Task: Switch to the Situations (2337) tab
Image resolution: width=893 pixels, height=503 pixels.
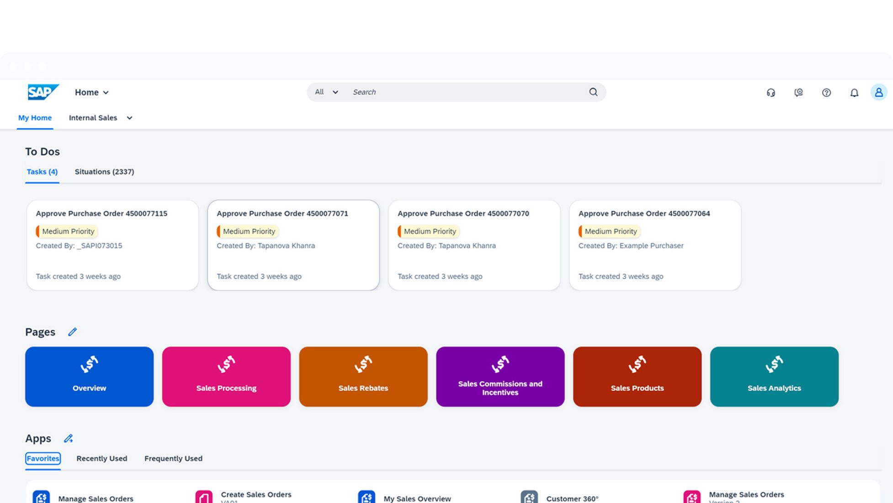Action: [x=104, y=172]
